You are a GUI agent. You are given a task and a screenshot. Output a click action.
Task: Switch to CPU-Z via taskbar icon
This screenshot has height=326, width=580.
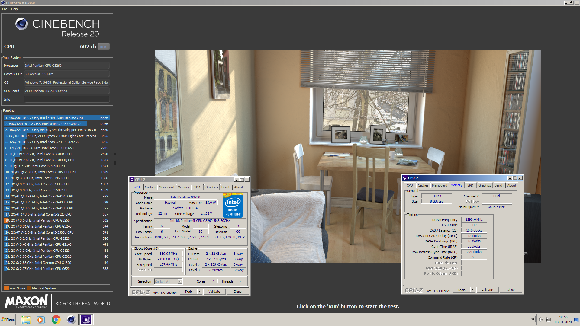pos(86,320)
